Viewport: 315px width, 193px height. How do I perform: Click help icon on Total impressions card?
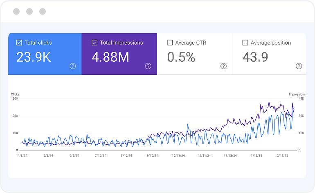(x=148, y=66)
